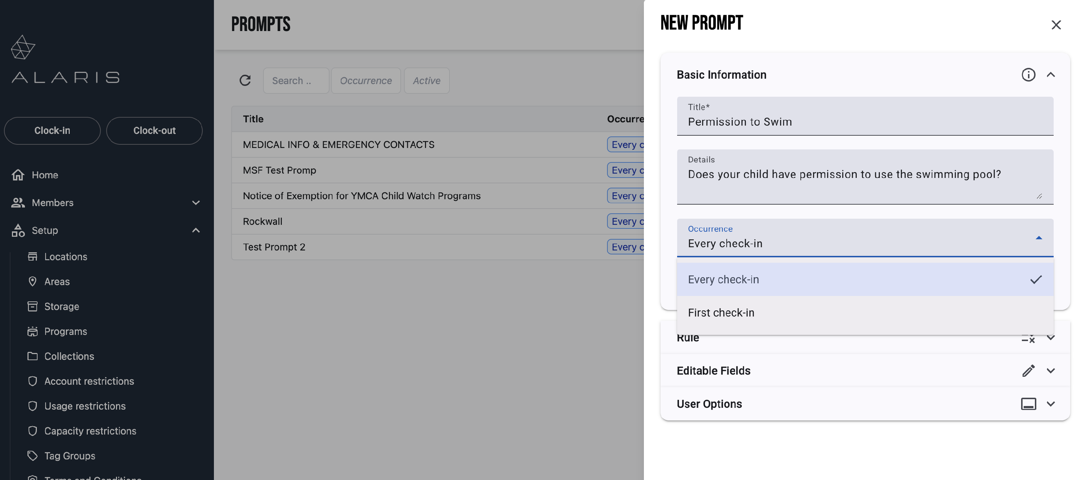The image size is (1084, 480).
Task: Click the pencil icon on Editable Fields
Action: 1028,371
